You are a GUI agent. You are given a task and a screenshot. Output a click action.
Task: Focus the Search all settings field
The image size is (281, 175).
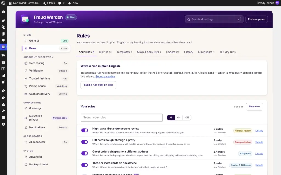click(214, 19)
